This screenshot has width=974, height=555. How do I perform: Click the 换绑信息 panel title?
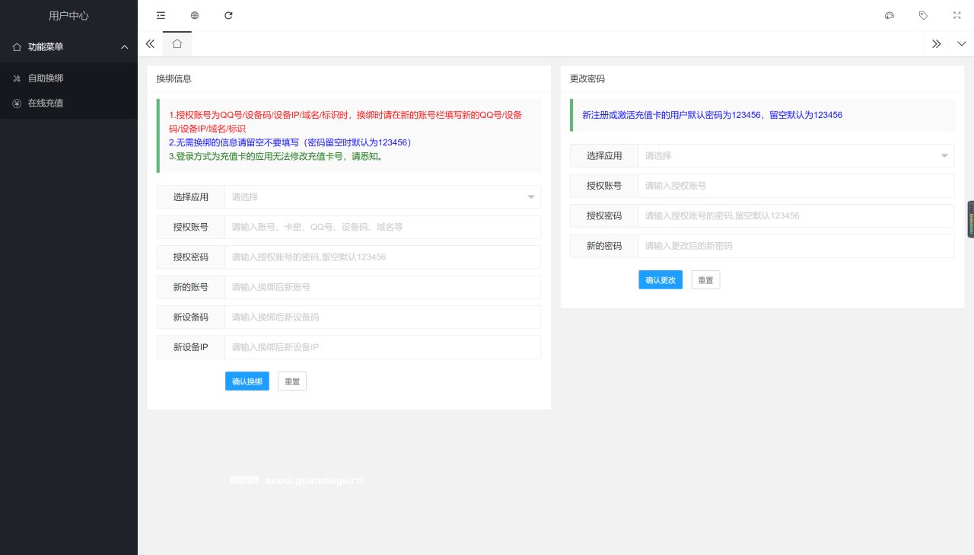[x=173, y=78]
